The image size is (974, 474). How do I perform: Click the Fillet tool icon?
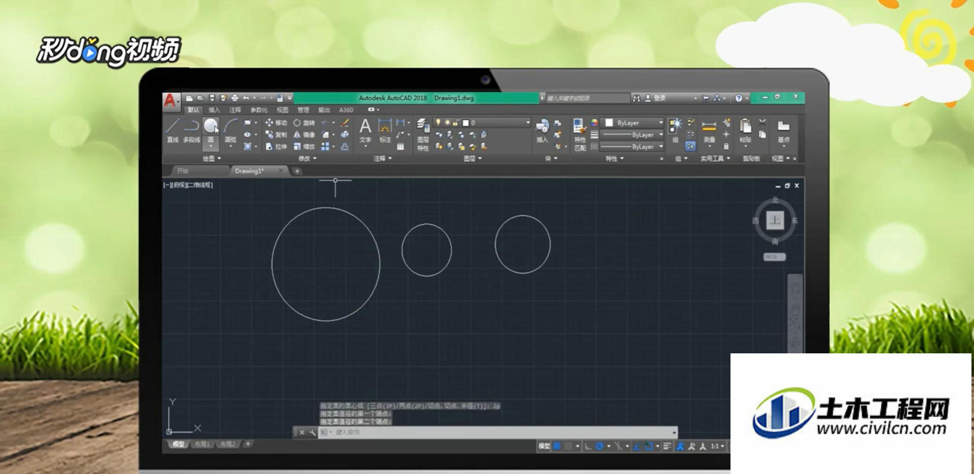click(325, 135)
